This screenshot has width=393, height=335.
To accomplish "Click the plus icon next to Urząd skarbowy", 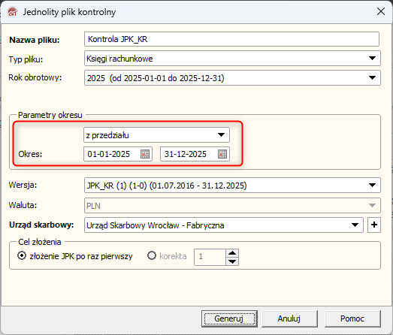I will click(374, 225).
